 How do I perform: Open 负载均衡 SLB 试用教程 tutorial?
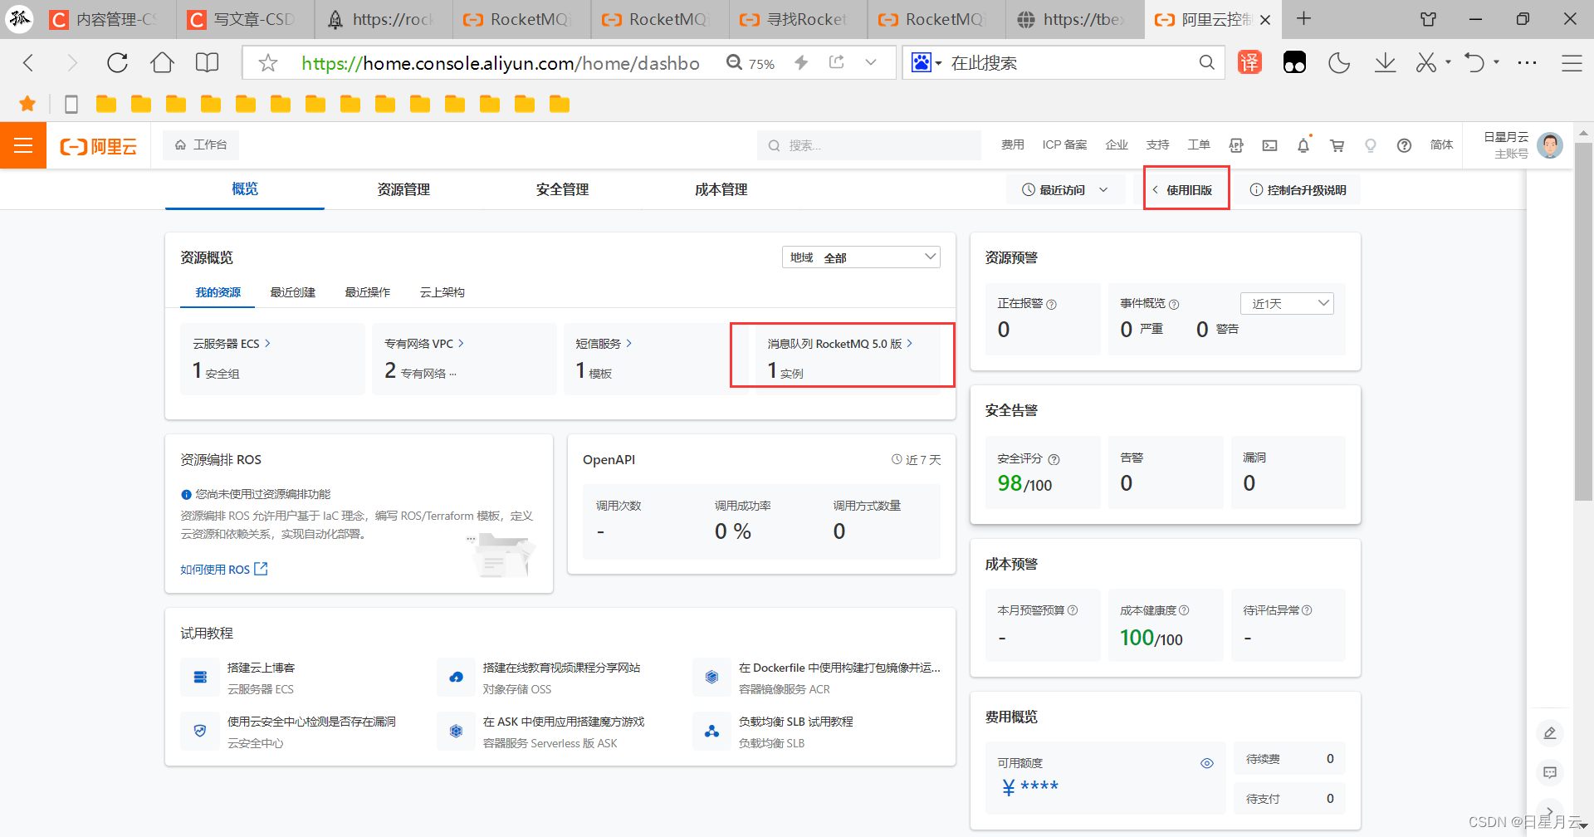(796, 722)
